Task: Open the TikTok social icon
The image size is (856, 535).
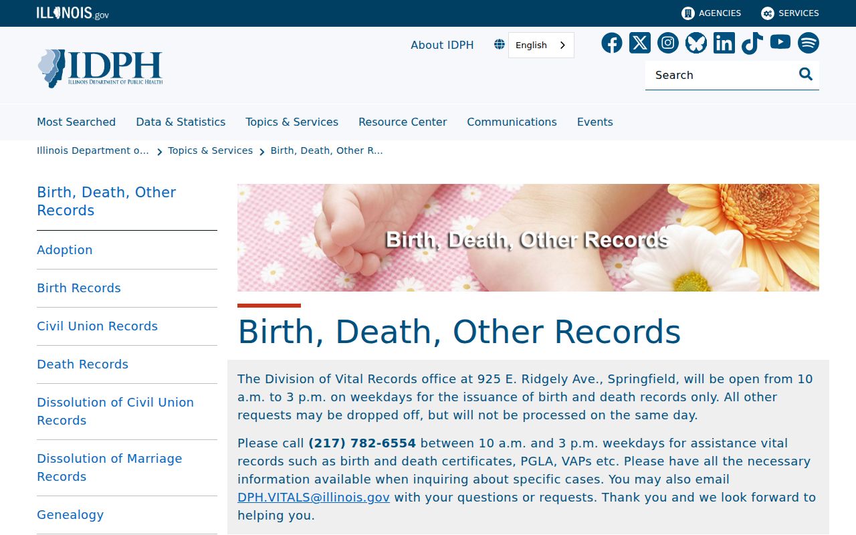Action: [752, 43]
